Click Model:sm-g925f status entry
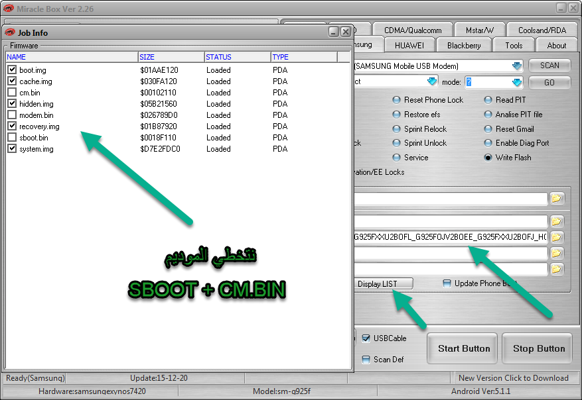 (281, 391)
